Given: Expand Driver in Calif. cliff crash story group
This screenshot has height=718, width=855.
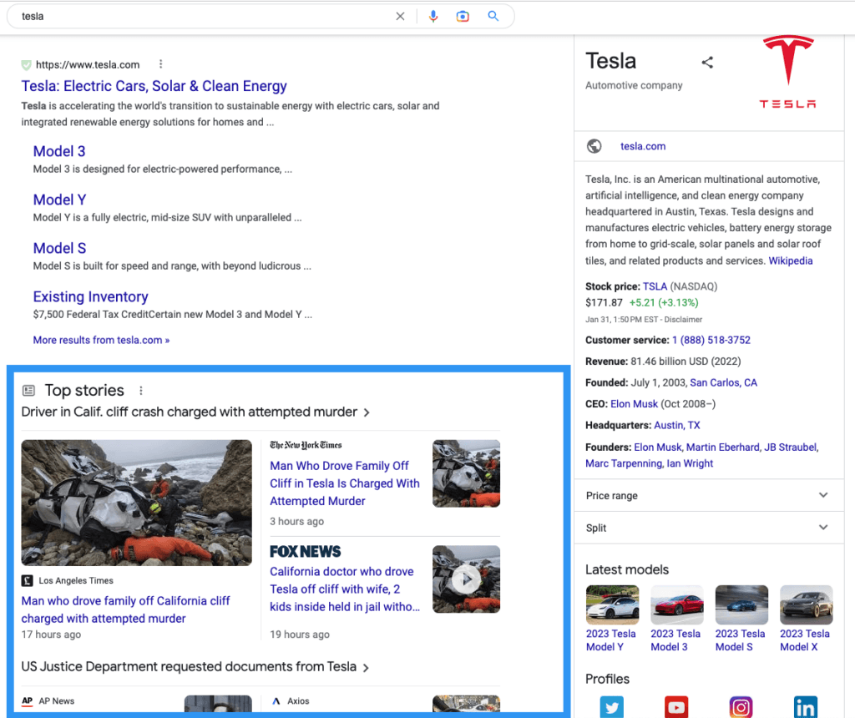Looking at the screenshot, I should click(x=195, y=412).
